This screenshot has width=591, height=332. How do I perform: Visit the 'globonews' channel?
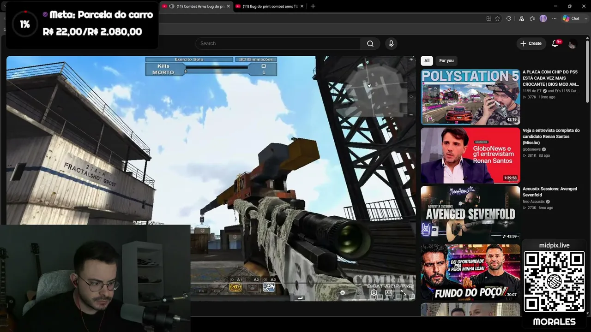pyautogui.click(x=531, y=149)
